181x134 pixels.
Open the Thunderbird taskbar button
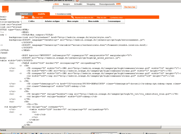(52, 133)
